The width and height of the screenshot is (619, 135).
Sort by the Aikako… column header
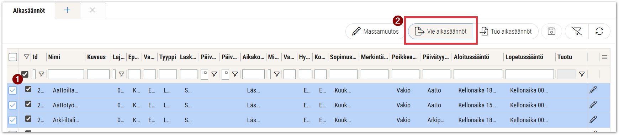click(253, 57)
